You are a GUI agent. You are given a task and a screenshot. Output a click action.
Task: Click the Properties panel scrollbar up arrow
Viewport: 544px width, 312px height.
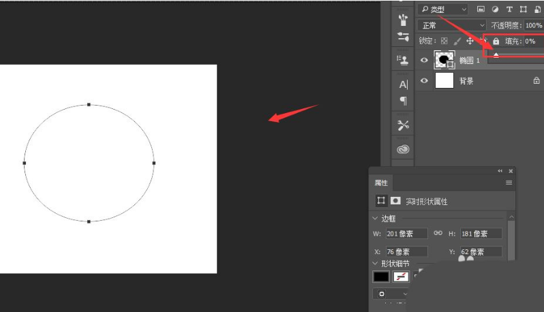511,217
